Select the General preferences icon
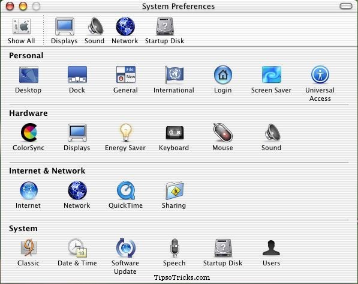 [126, 74]
